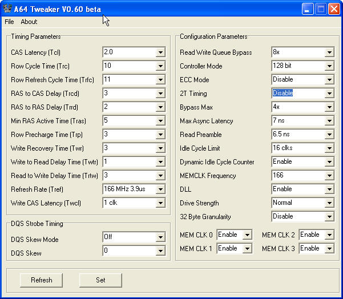Expand Write to Read Delay Time dropdown
The height and width of the screenshot is (299, 343).
[x=160, y=162]
